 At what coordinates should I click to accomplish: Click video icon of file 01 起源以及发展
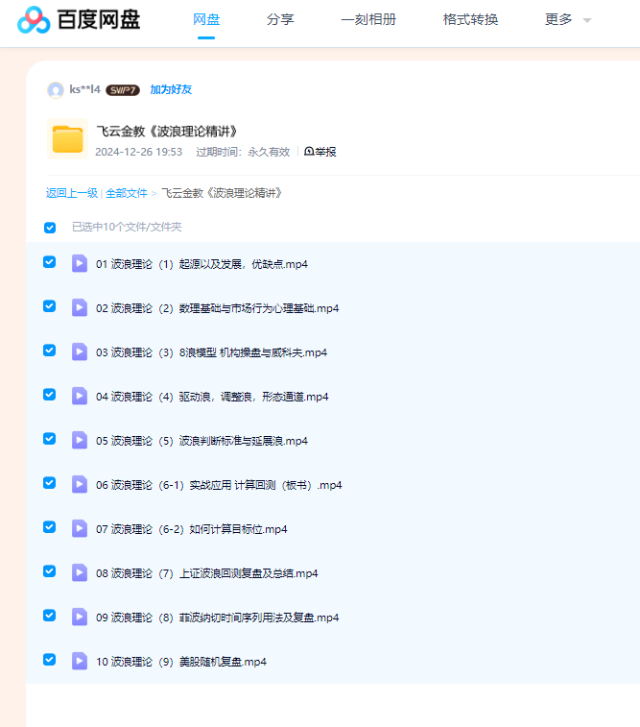(80, 263)
